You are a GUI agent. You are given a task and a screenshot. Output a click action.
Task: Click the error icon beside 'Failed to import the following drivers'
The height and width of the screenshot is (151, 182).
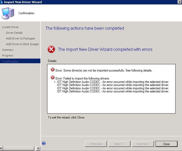(x=53, y=77)
